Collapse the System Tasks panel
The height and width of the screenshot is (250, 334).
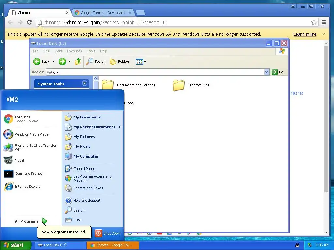pyautogui.click(x=84, y=83)
